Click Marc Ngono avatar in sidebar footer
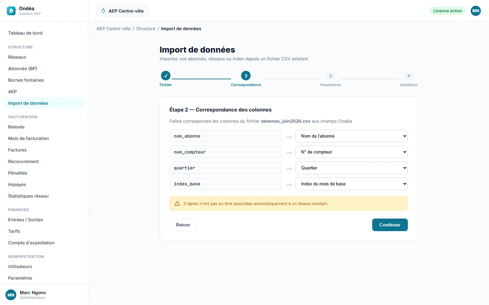The width and height of the screenshot is (489, 305). point(11,295)
